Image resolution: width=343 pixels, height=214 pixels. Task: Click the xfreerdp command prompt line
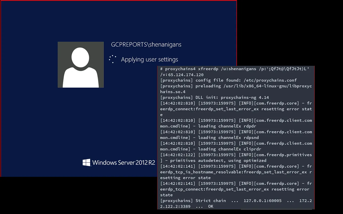[x=234, y=68]
